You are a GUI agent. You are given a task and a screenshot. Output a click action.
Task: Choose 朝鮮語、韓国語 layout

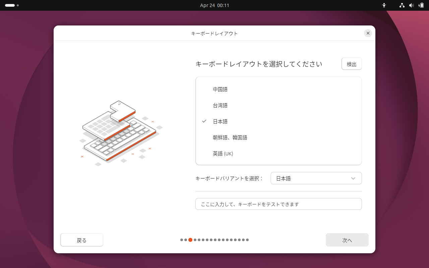click(230, 137)
